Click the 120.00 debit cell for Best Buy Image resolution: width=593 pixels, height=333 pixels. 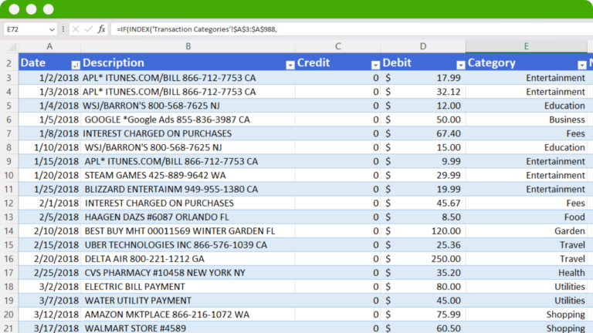[x=422, y=231]
